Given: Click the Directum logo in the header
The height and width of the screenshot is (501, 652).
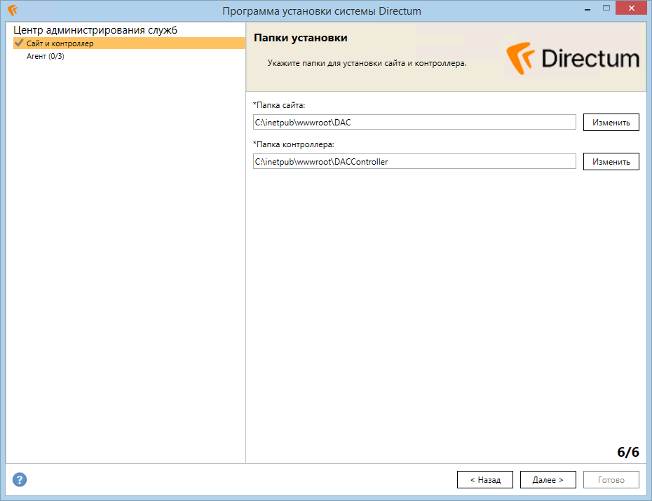Looking at the screenshot, I should [x=573, y=58].
